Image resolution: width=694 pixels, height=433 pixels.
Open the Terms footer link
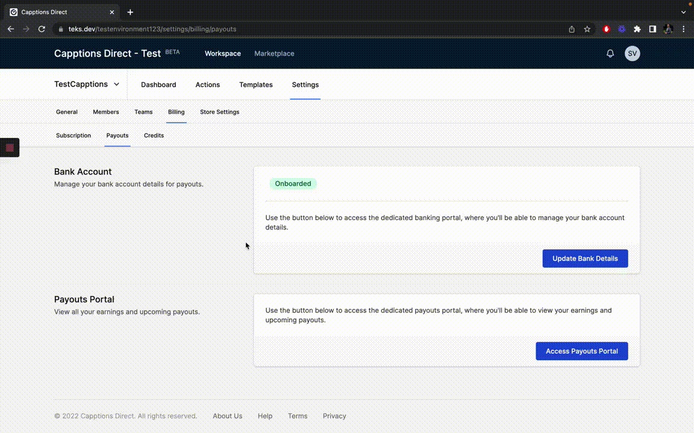tap(298, 416)
